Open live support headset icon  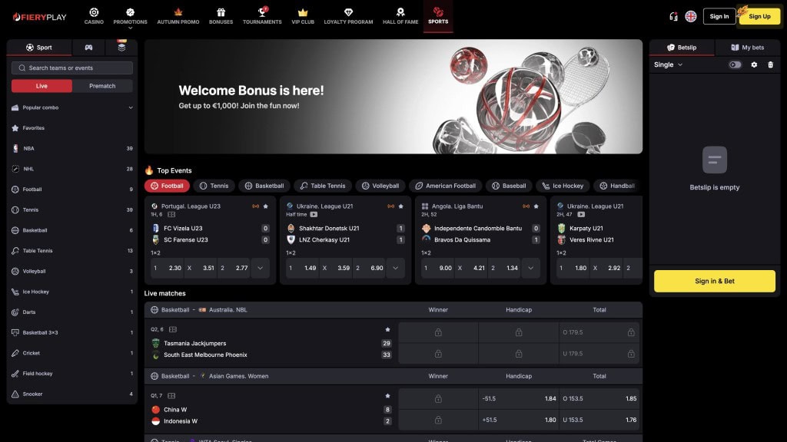(673, 17)
